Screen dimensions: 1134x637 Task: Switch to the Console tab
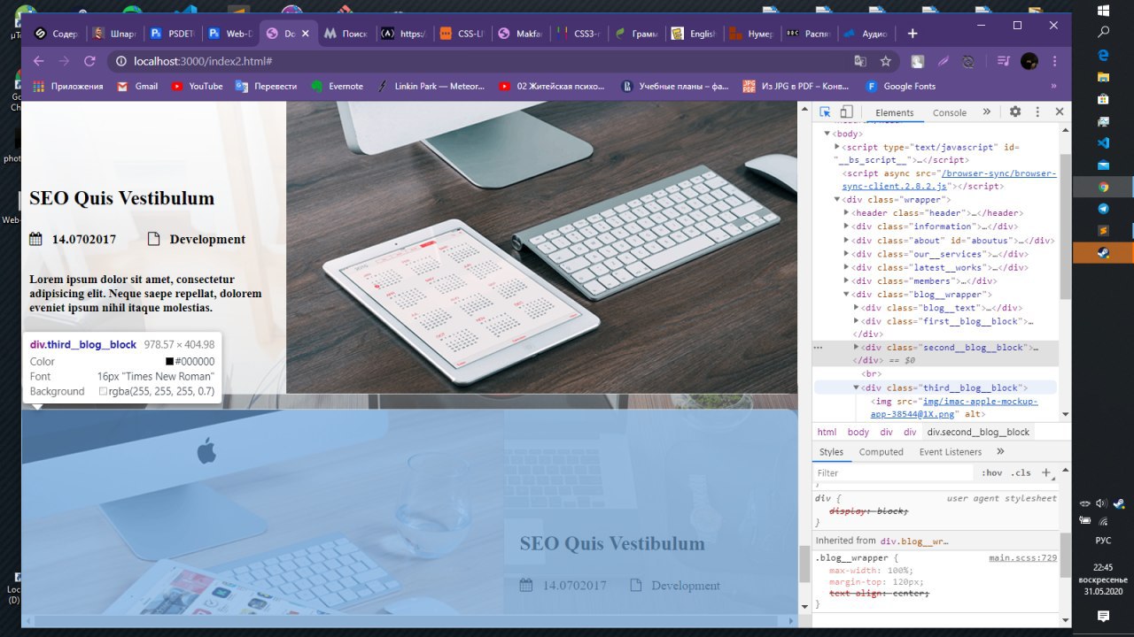[x=949, y=112]
